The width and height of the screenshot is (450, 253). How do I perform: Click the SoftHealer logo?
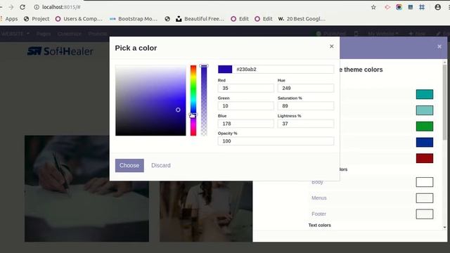60,51
